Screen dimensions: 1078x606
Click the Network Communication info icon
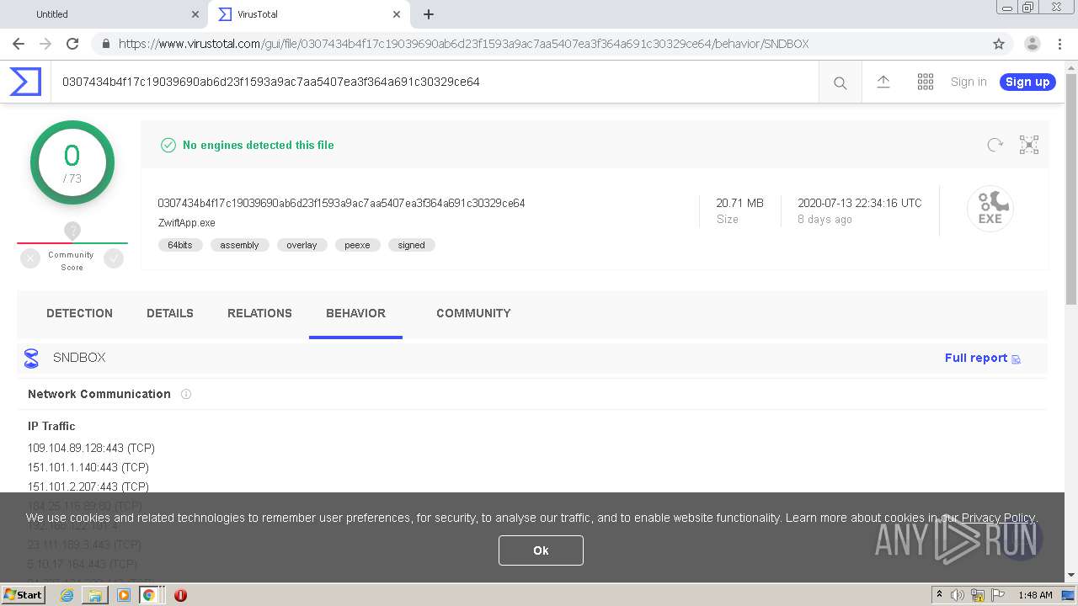[x=186, y=394]
